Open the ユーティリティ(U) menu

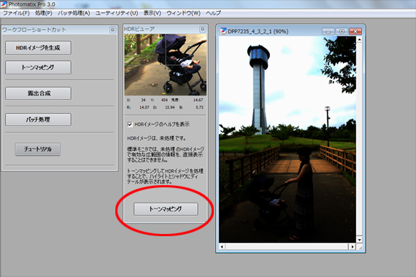[x=117, y=13]
